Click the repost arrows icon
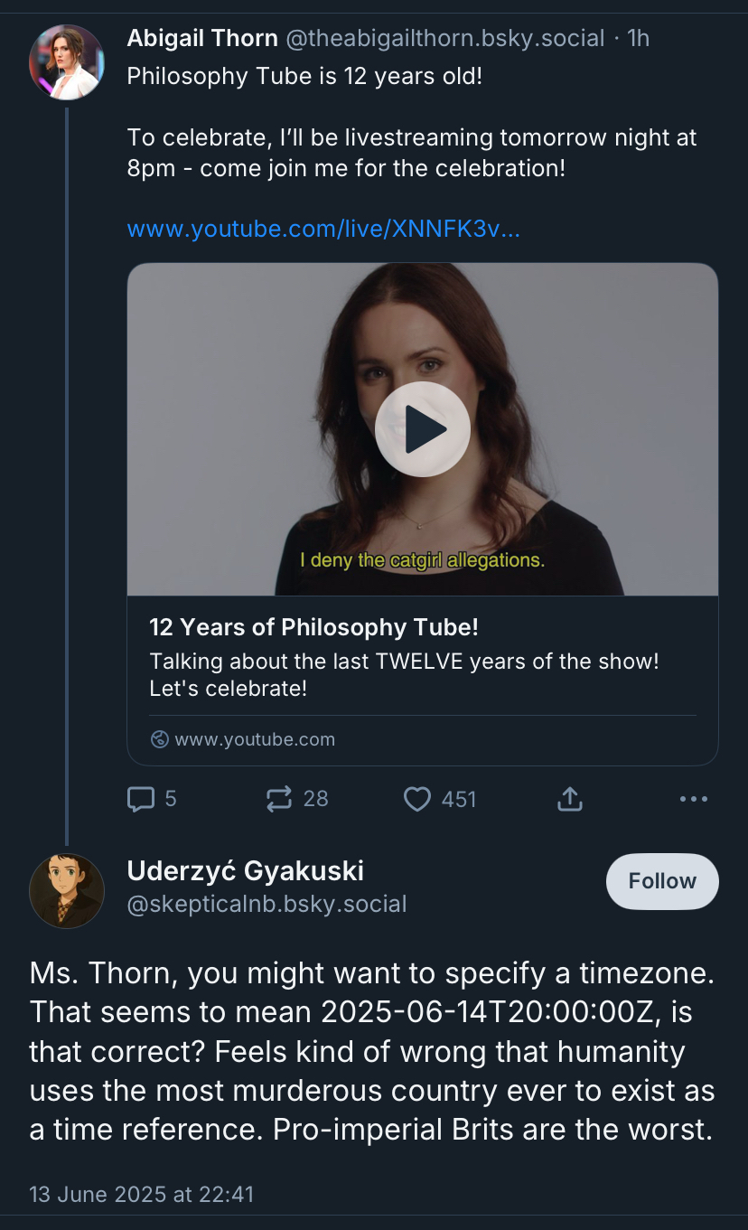Screen dimensions: 748x1230 [279, 799]
